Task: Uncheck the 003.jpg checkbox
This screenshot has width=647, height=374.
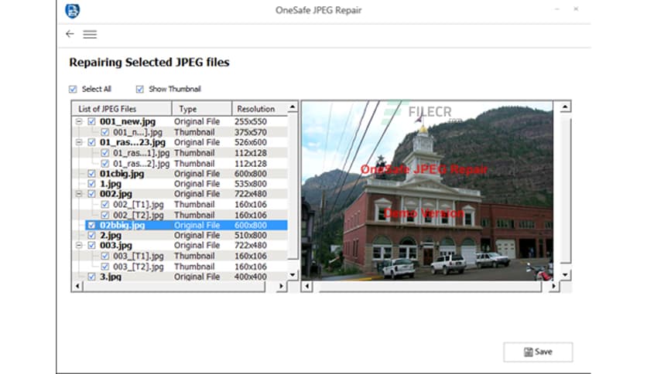Action: [91, 246]
